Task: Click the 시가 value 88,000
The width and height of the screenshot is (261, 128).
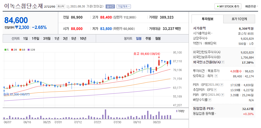Action: point(77,29)
